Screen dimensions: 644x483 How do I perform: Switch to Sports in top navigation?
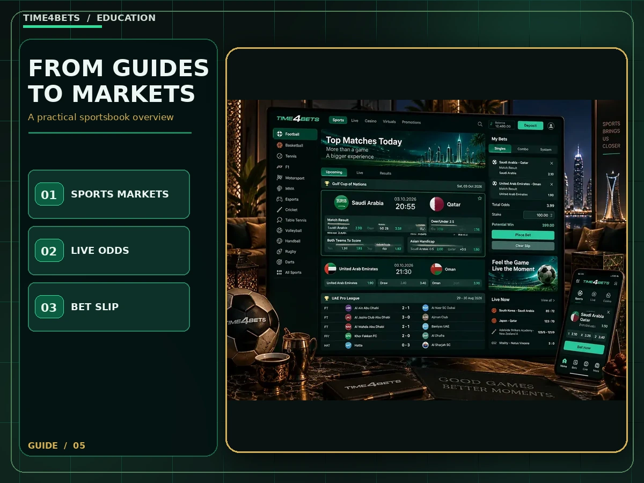coord(338,120)
